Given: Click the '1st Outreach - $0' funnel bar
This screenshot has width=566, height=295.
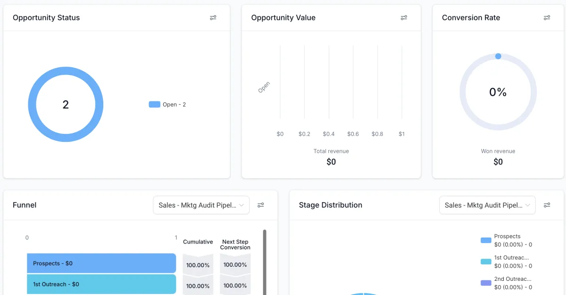Looking at the screenshot, I should (x=101, y=284).
